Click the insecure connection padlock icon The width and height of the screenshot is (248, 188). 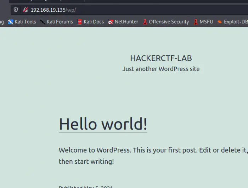tap(25, 10)
